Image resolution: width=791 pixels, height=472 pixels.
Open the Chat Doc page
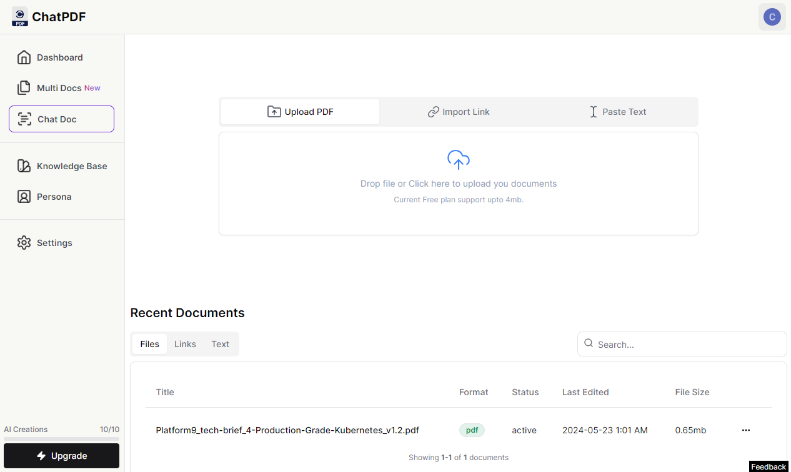[61, 119]
